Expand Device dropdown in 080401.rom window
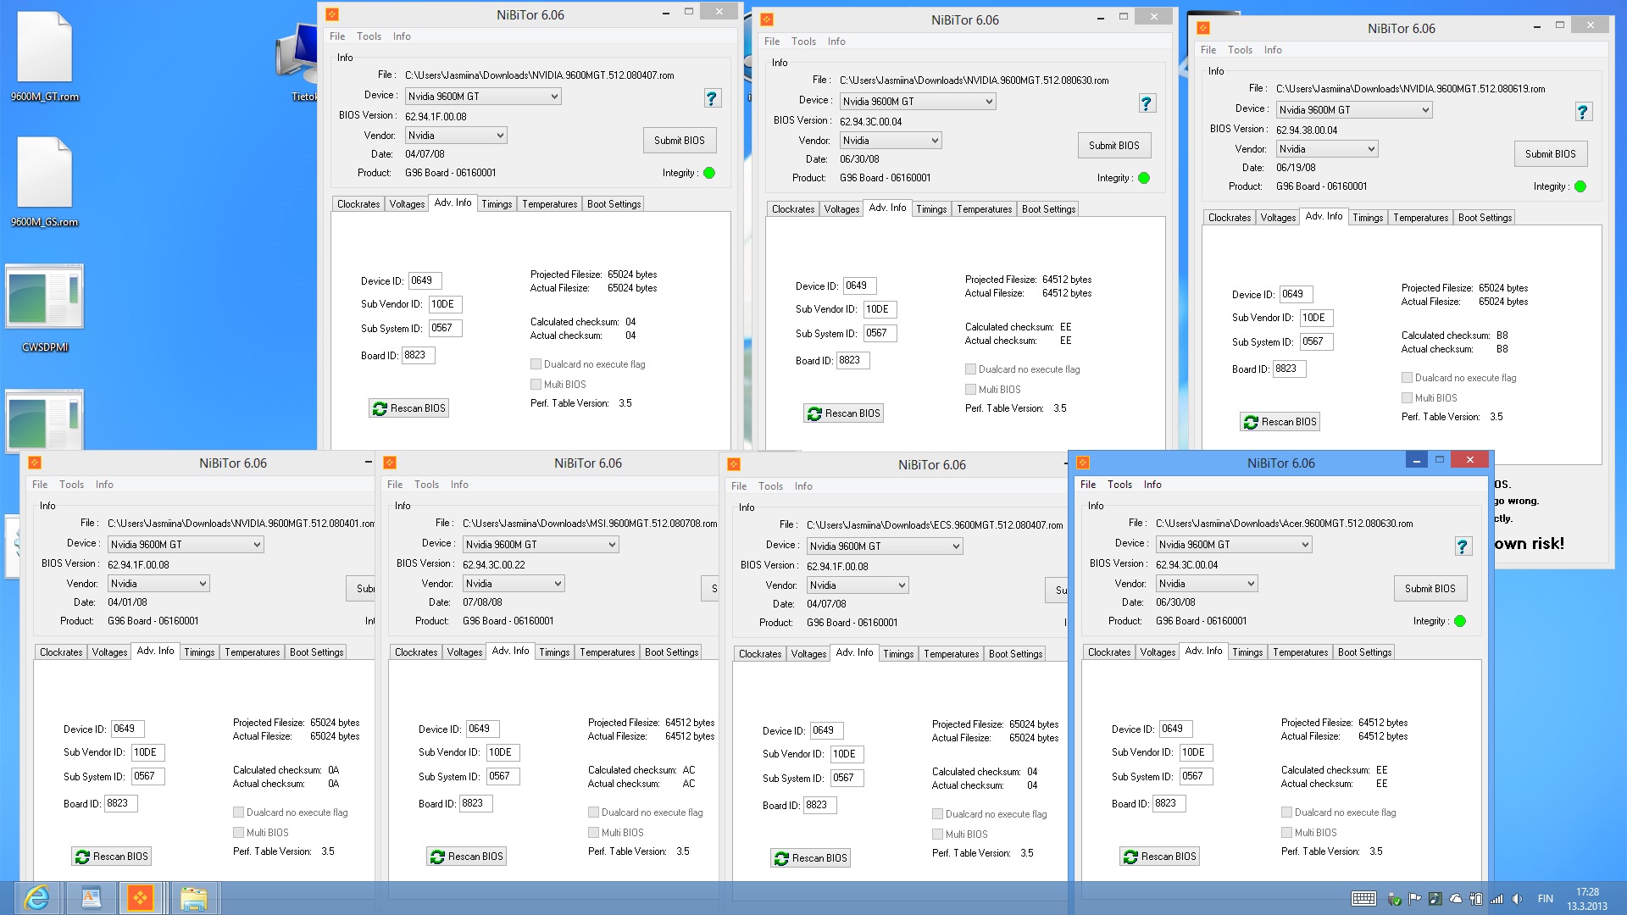This screenshot has height=915, width=1627. 257,545
